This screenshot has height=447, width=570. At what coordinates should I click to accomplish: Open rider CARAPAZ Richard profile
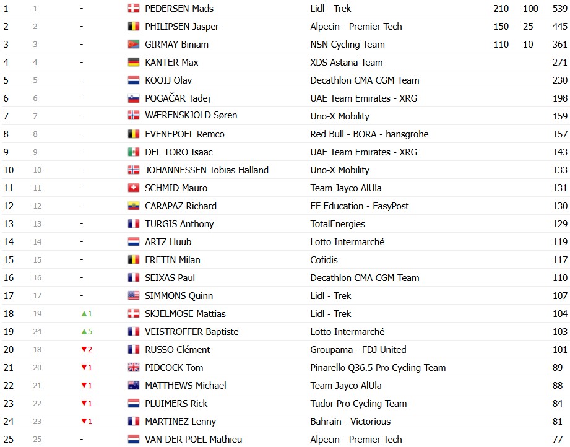click(181, 206)
